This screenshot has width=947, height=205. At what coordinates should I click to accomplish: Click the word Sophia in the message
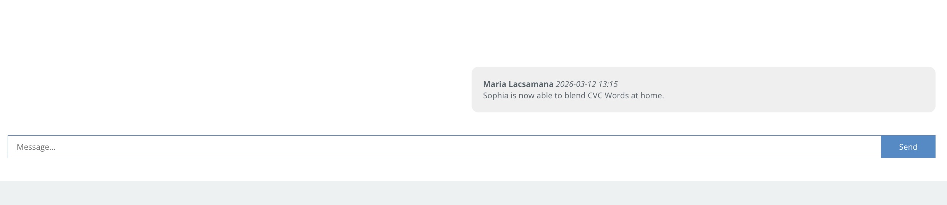(x=496, y=96)
